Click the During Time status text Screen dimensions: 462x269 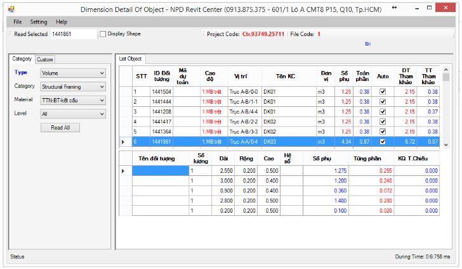click(x=423, y=256)
